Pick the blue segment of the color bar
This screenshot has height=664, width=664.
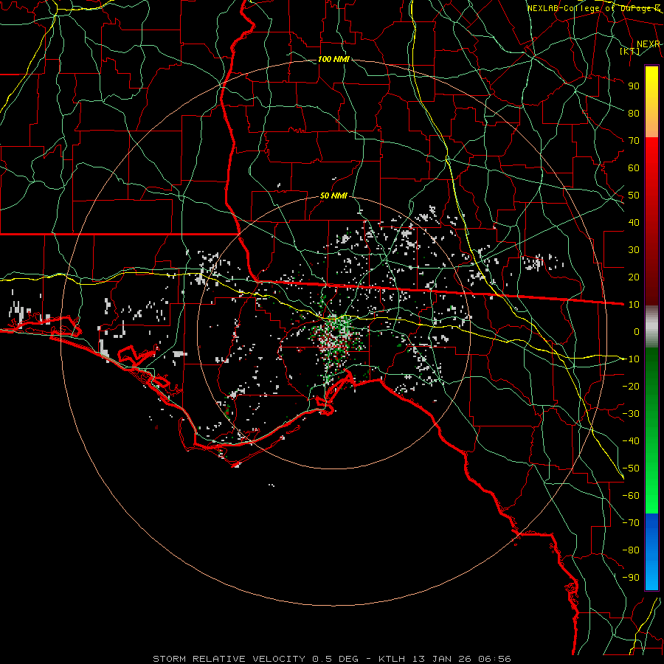(651, 551)
